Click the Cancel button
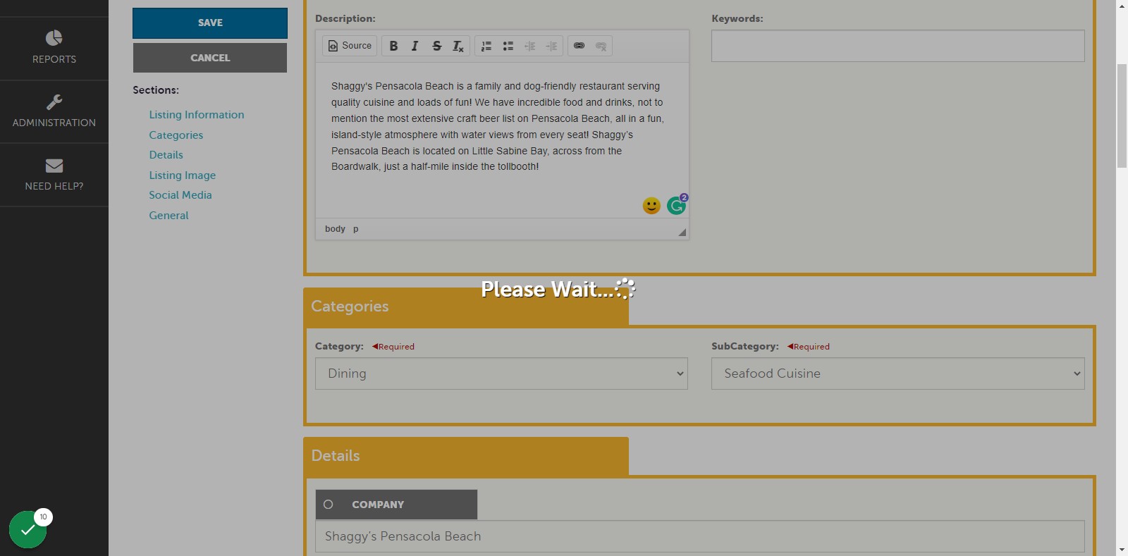 tap(210, 58)
